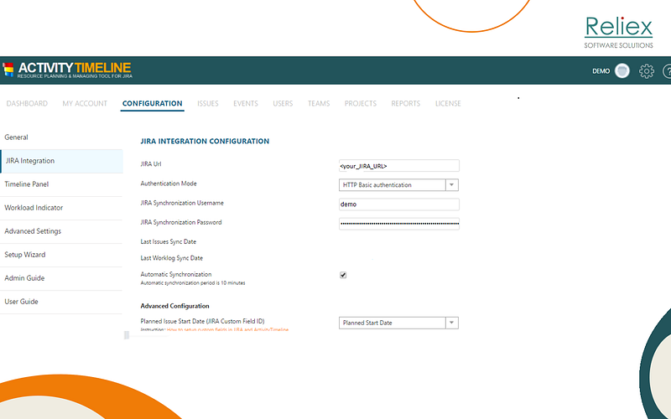The height and width of the screenshot is (419, 671).
Task: Click into the JIRA Url field
Action: pos(399,166)
